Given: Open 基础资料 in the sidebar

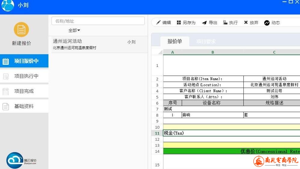Looking at the screenshot, I should pyautogui.click(x=24, y=106).
